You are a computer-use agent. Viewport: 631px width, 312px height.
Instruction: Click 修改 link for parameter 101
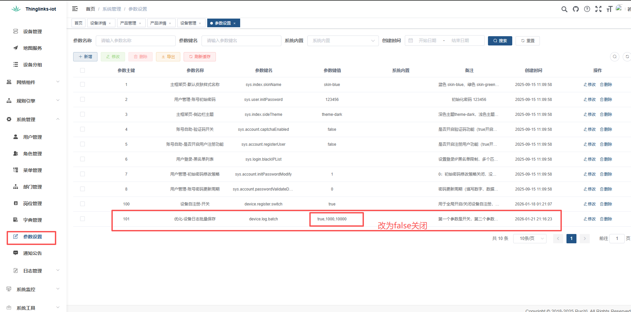(x=589, y=219)
